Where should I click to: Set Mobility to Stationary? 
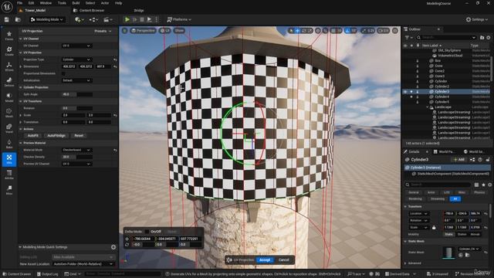[x=462, y=234]
